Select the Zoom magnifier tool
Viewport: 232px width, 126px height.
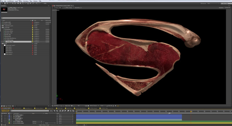[x=7, y=3]
